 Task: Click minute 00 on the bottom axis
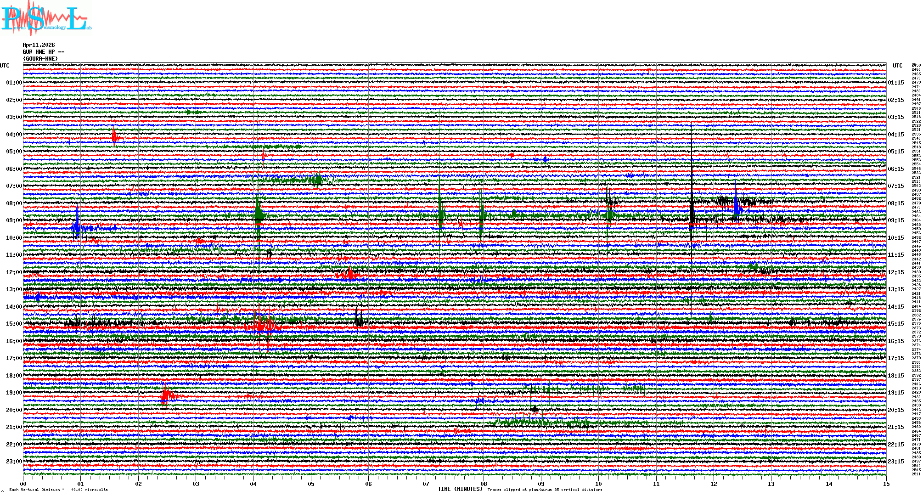click(23, 484)
